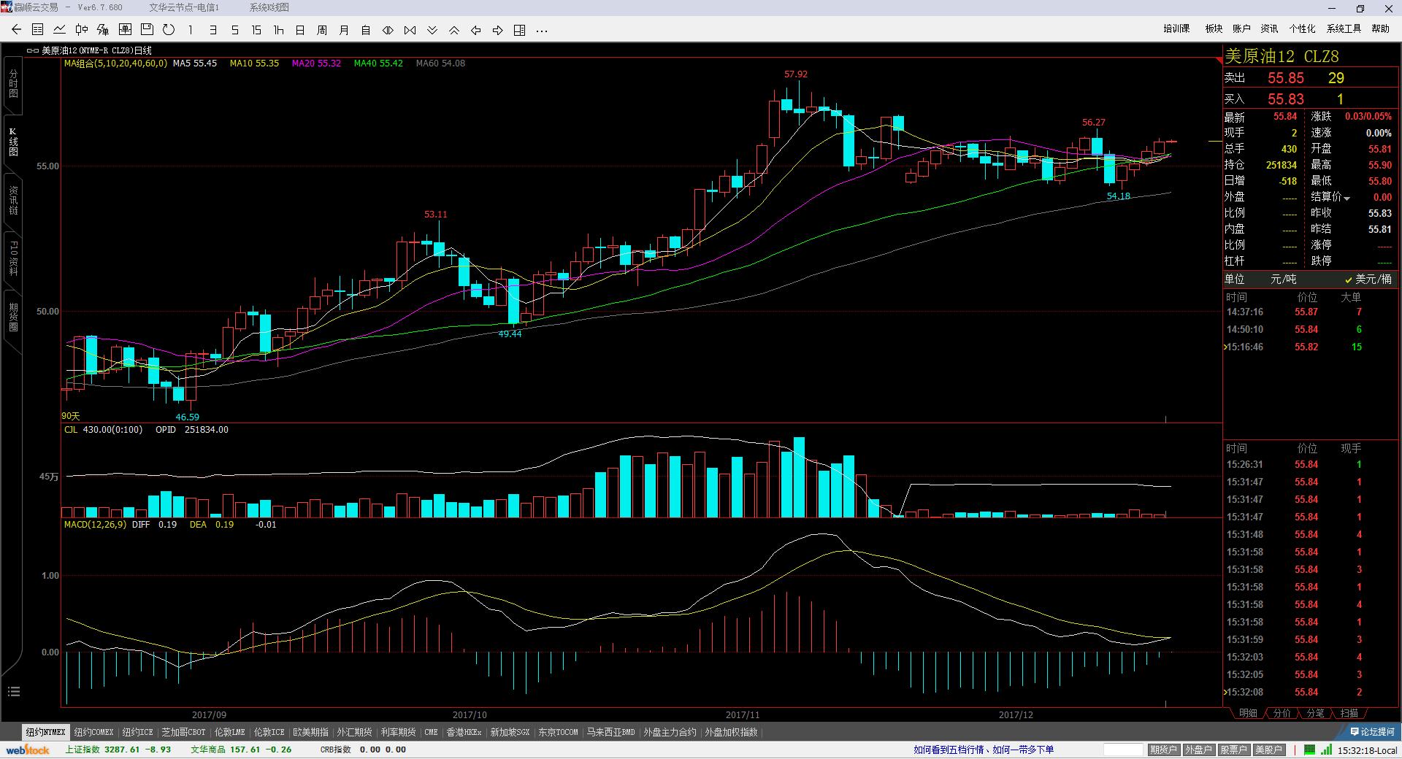The width and height of the screenshot is (1402, 759).
Task: Select the 纽约NYMEX exchange tab
Action: point(46,732)
